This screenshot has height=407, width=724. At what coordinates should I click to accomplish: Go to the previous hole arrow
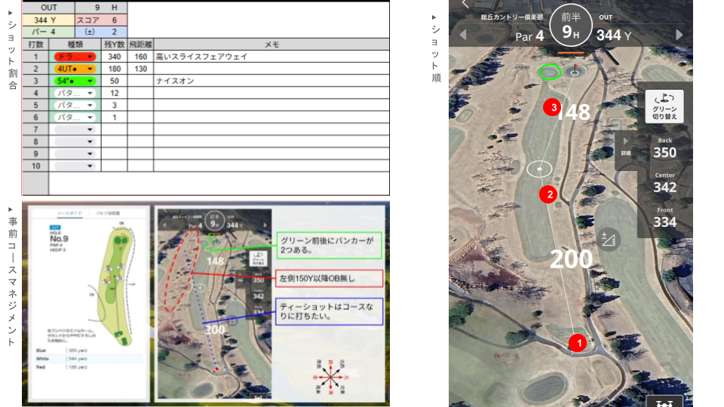point(463,35)
